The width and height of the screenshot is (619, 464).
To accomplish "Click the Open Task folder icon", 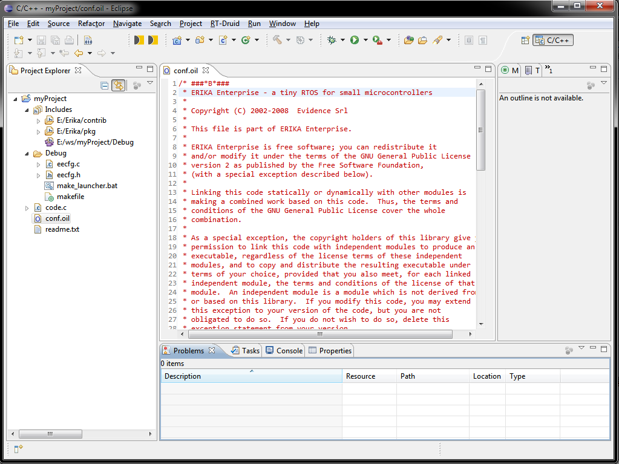I will (422, 40).
